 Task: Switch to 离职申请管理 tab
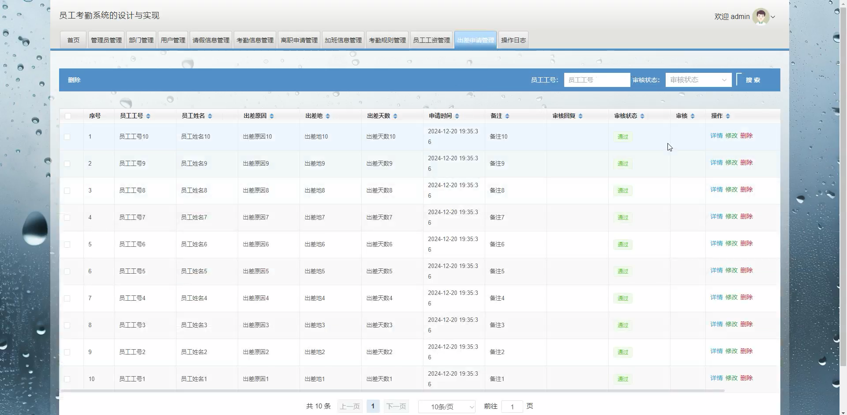299,40
